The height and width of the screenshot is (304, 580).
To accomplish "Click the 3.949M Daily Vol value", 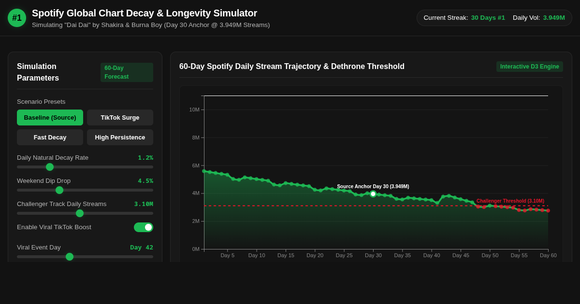I will click(x=554, y=18).
